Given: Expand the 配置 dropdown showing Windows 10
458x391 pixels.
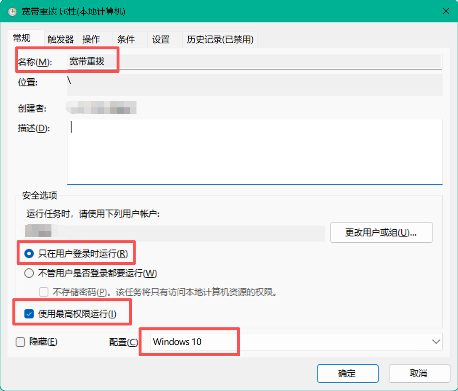Looking at the screenshot, I should click(x=295, y=342).
